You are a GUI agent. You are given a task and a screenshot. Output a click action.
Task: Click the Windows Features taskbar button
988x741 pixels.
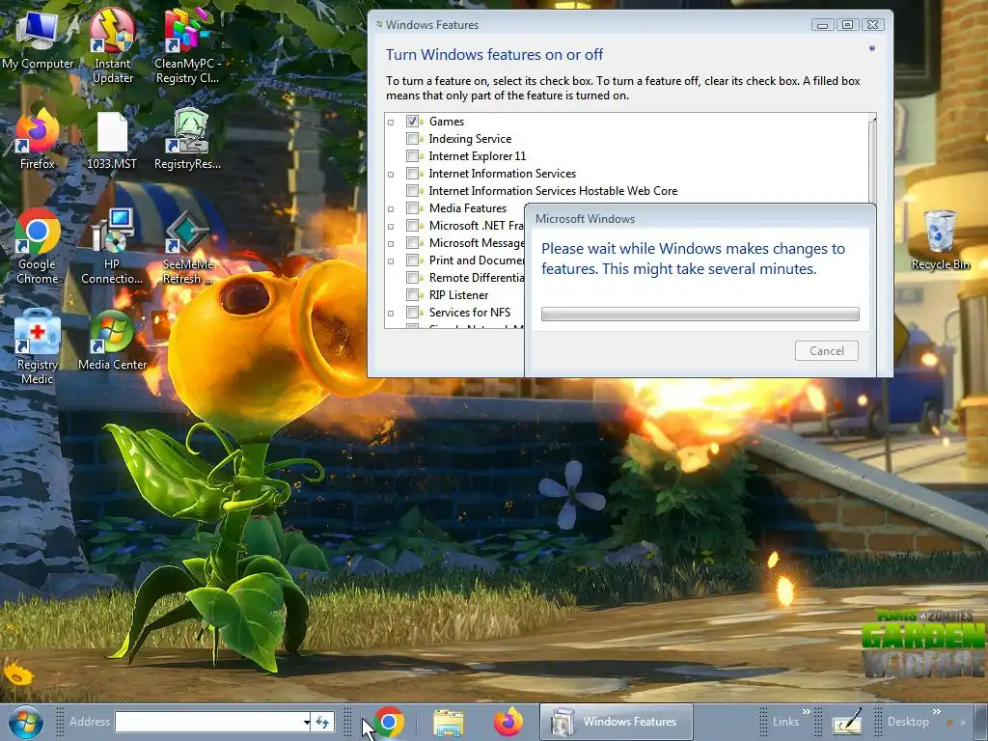point(617,722)
